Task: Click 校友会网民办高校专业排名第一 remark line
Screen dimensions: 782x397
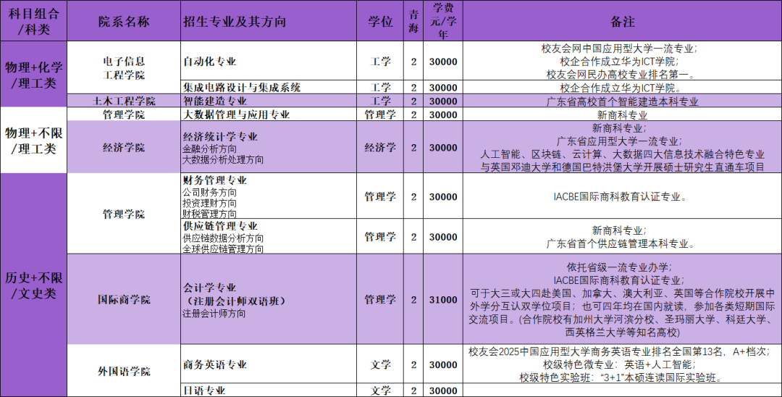Action: tap(621, 75)
